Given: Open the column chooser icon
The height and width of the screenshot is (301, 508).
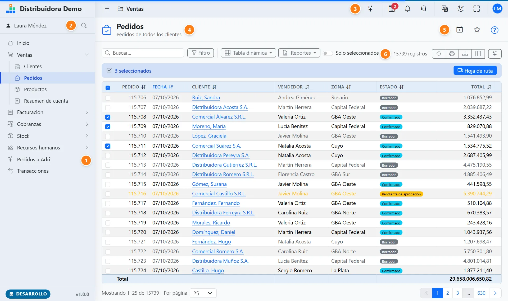Looking at the screenshot, I should (478, 54).
